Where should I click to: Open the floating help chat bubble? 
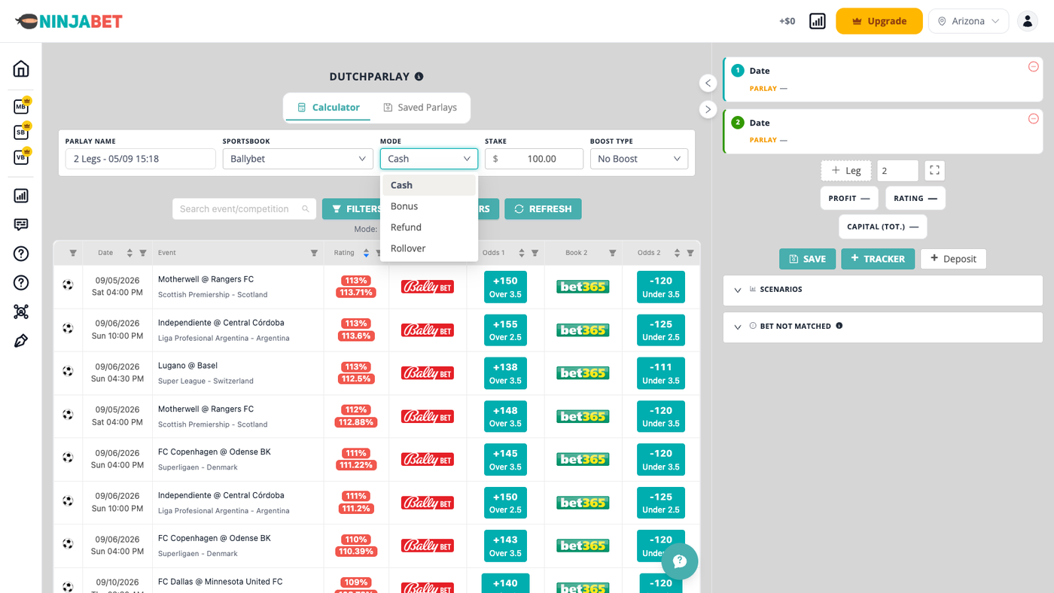tap(680, 561)
